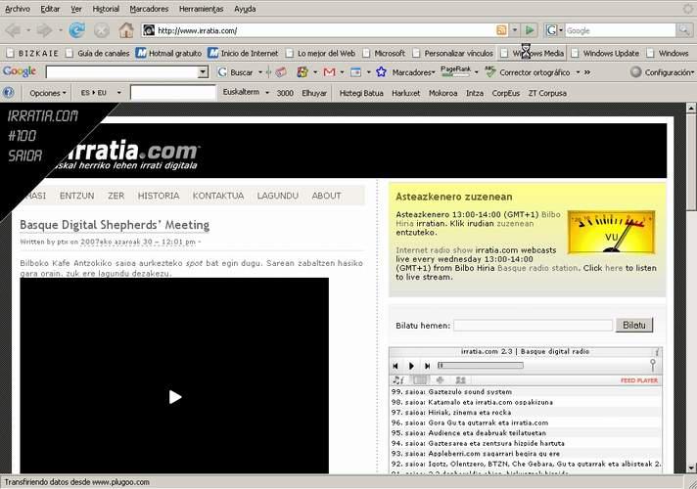Click the ABOUT navigation tab

tap(326, 196)
